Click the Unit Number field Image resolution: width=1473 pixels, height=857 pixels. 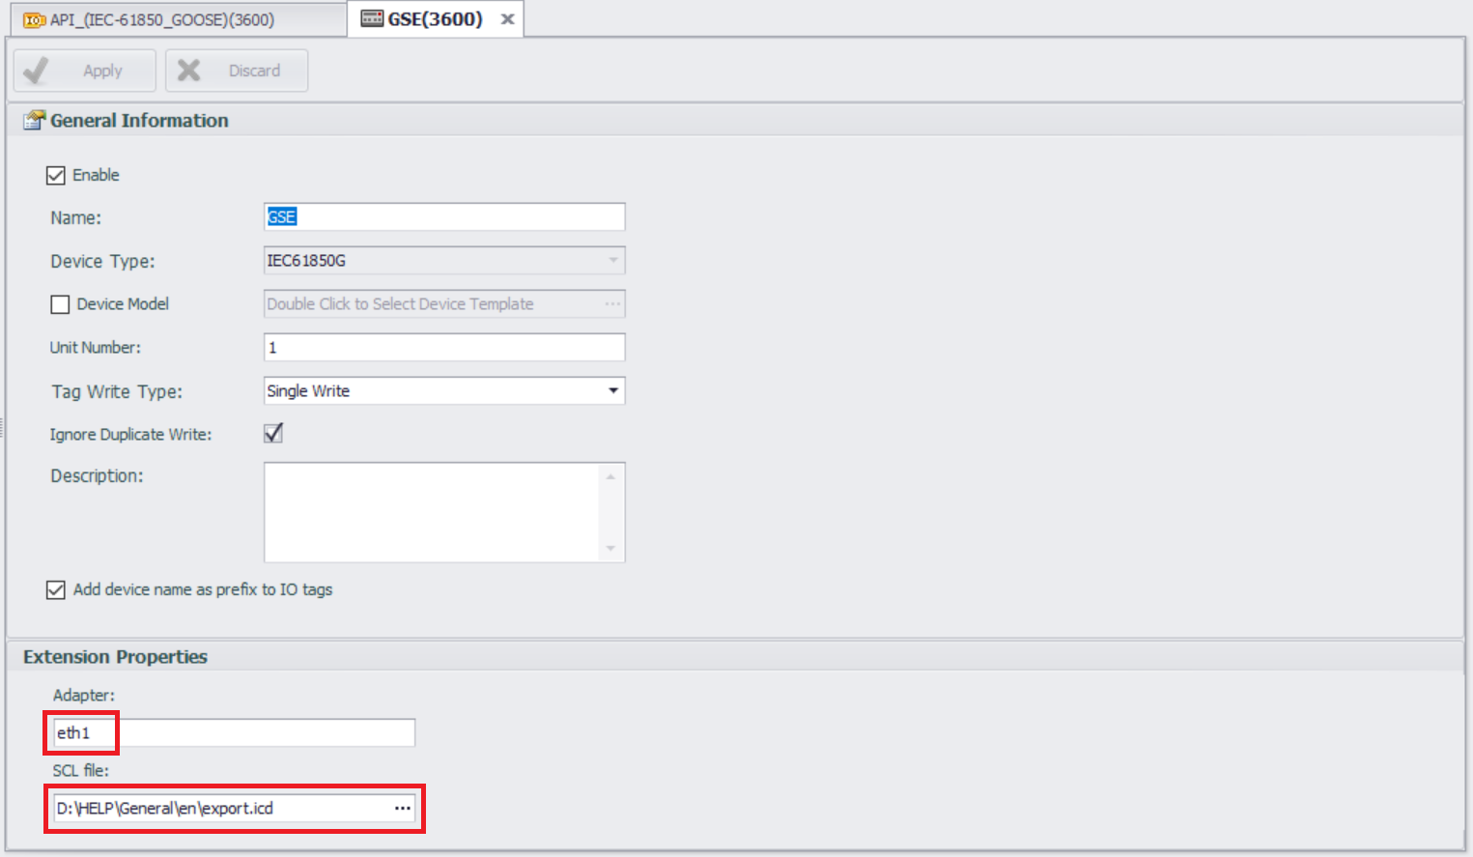pyautogui.click(x=444, y=347)
